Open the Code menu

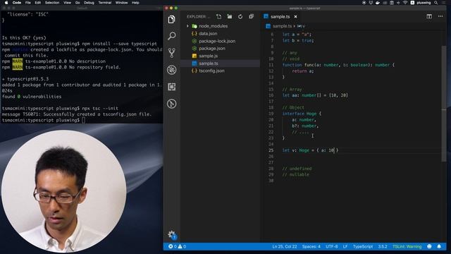(x=17, y=3)
